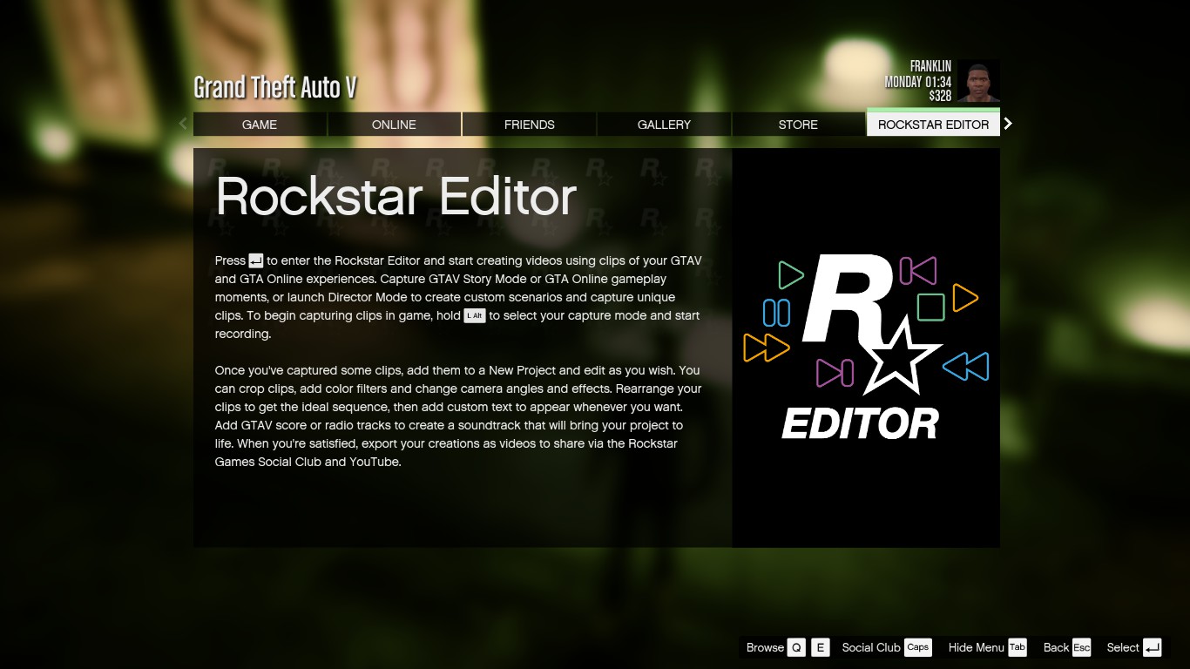Click the Browse footer label

click(765, 647)
